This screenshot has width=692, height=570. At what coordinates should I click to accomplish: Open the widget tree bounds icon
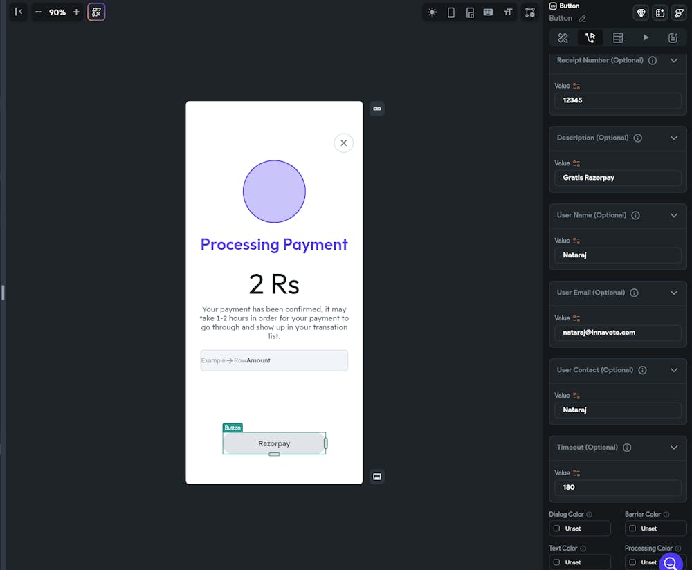529,12
